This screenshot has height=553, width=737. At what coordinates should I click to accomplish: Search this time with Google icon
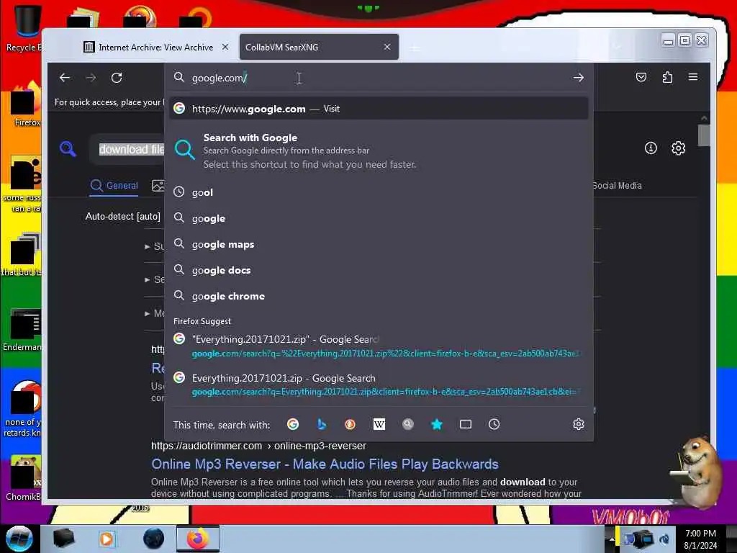[x=293, y=425]
